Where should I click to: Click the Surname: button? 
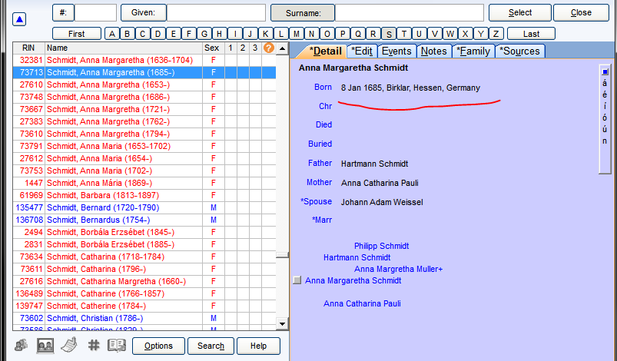(x=303, y=13)
